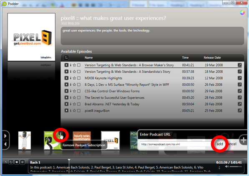Click the repeat loop icon in player
Viewport: 249px width, 176px height.
point(11,162)
